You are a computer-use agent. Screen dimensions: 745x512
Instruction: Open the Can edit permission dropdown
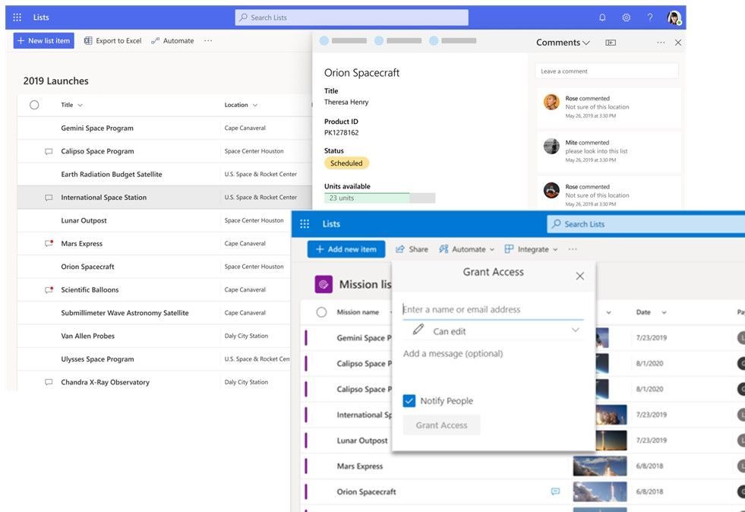575,330
